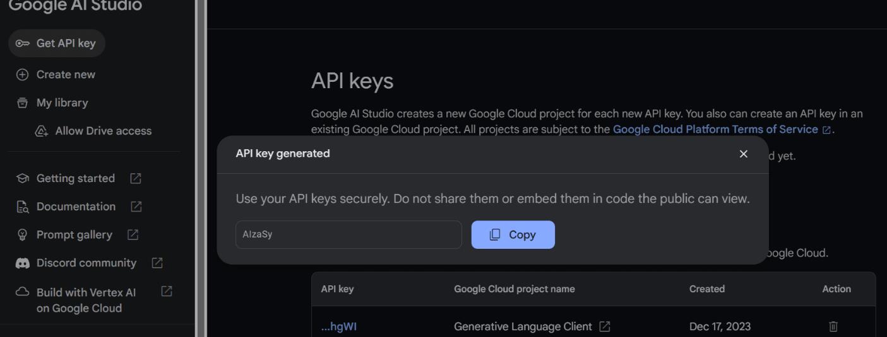The image size is (887, 337).
Task: Click the copy icon inside the Copy button
Action: [x=496, y=234]
